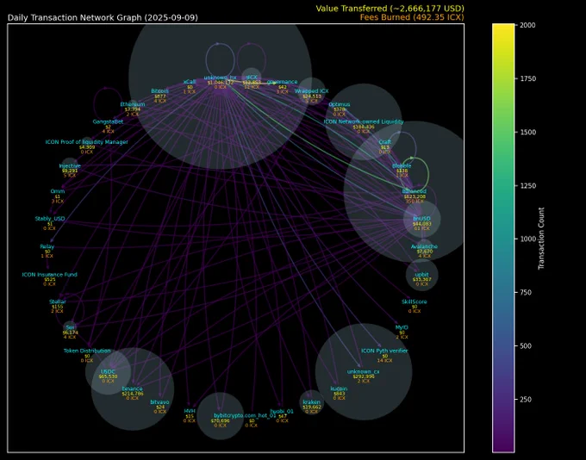This screenshot has height=460, width=586.
Task: Select the HVH node label
Action: 190,411
